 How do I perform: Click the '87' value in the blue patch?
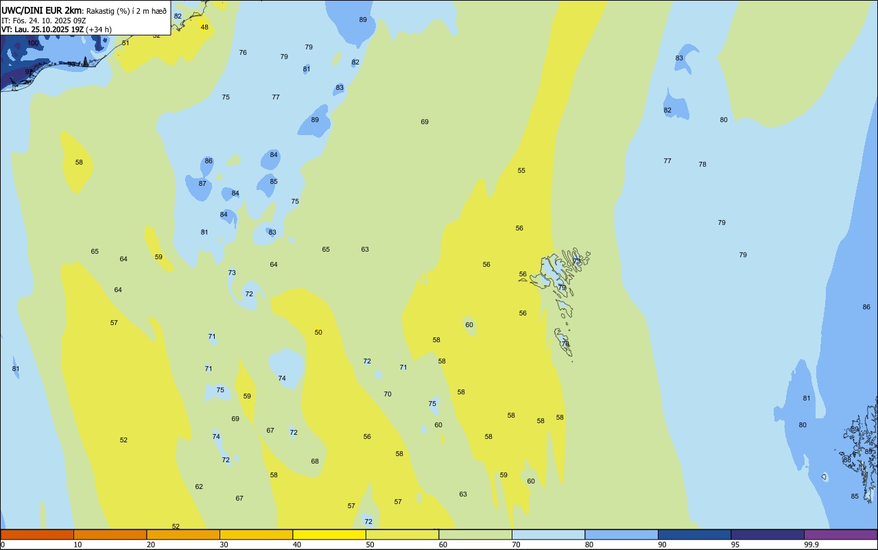[202, 184]
